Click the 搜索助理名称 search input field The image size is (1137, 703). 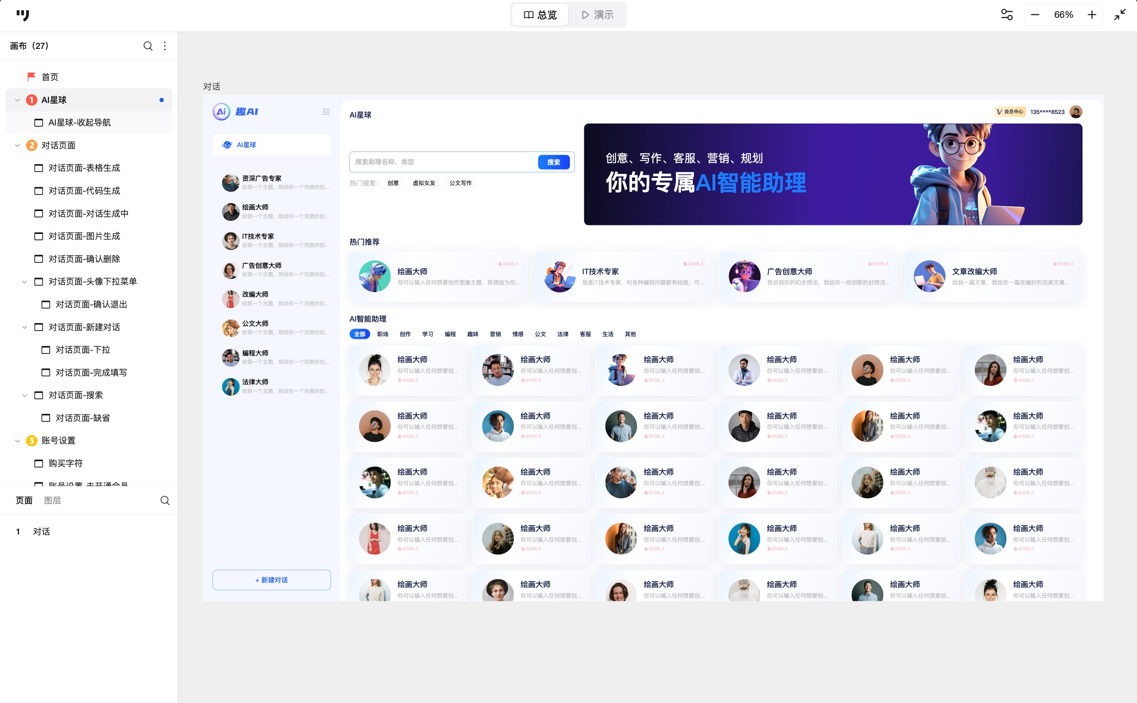coord(442,162)
